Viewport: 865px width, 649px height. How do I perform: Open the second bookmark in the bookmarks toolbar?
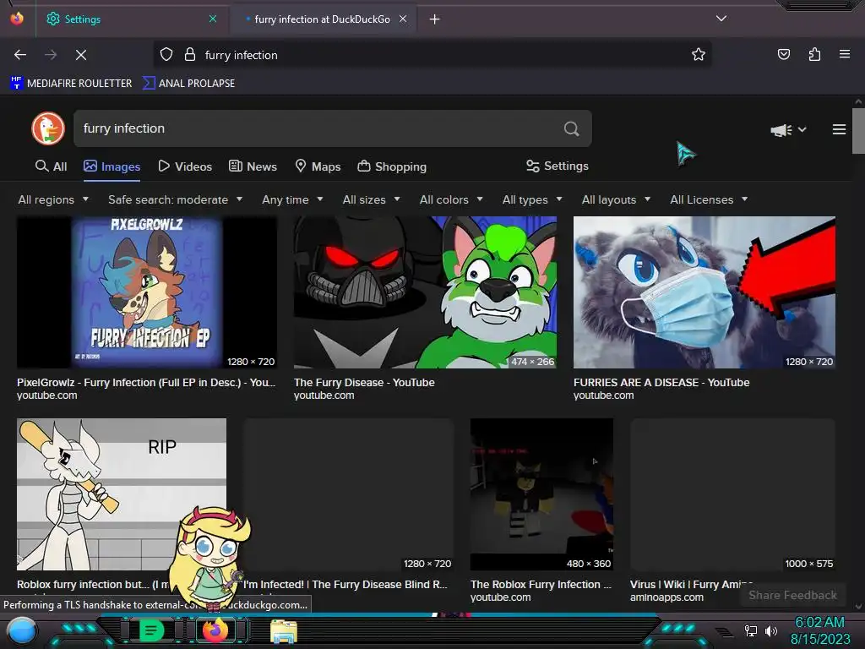pos(188,84)
